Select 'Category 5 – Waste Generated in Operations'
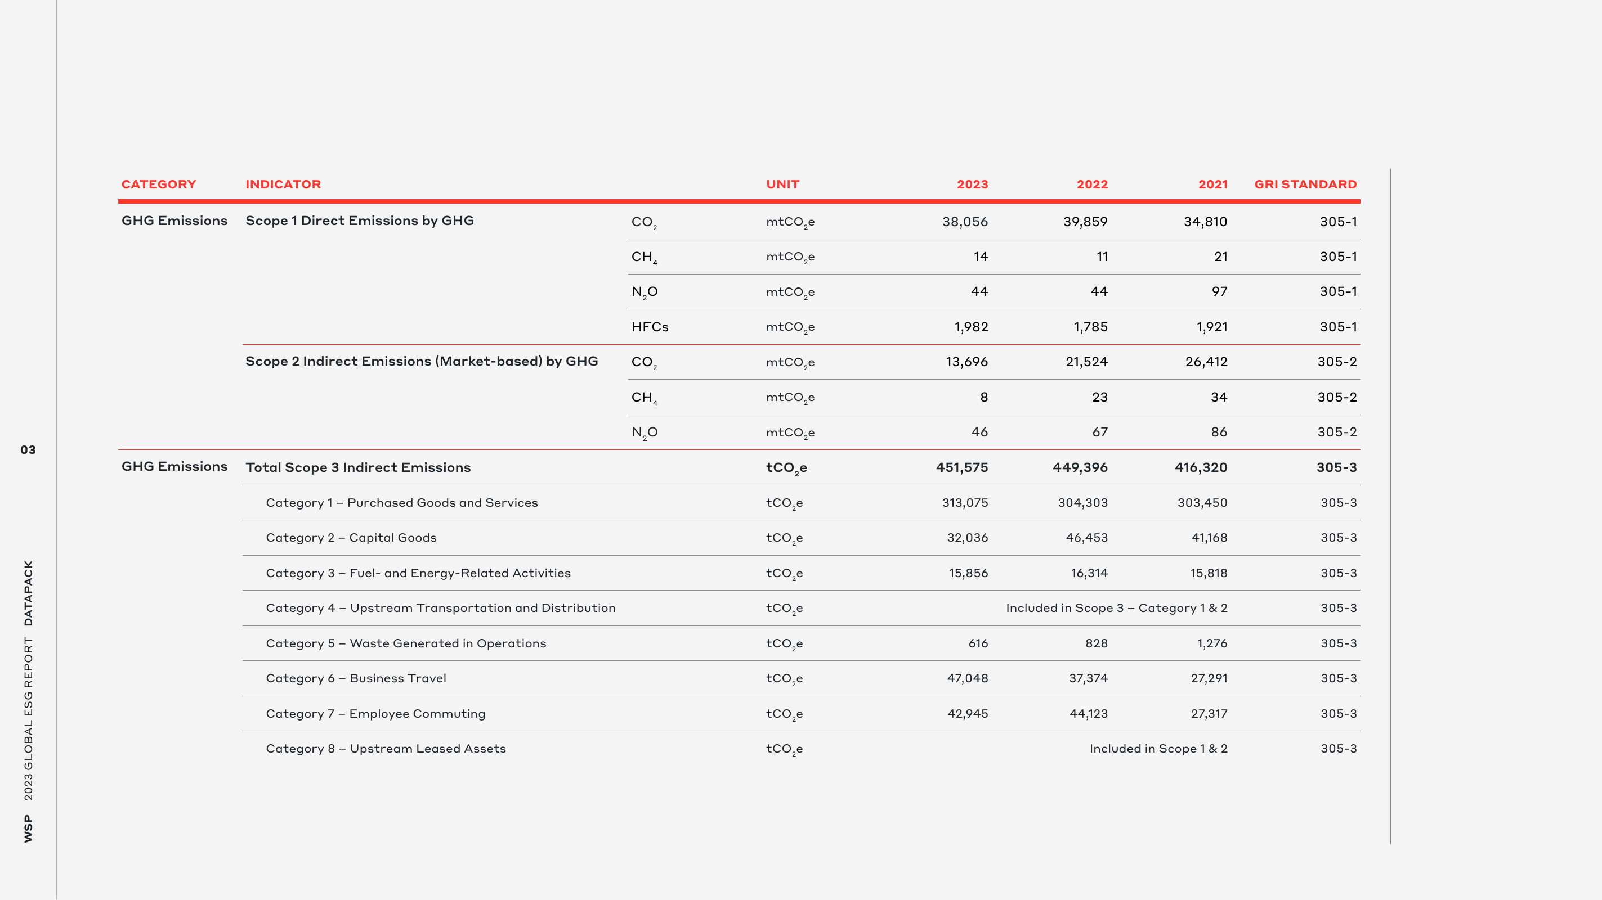Screen dimensions: 1602x900 406,643
